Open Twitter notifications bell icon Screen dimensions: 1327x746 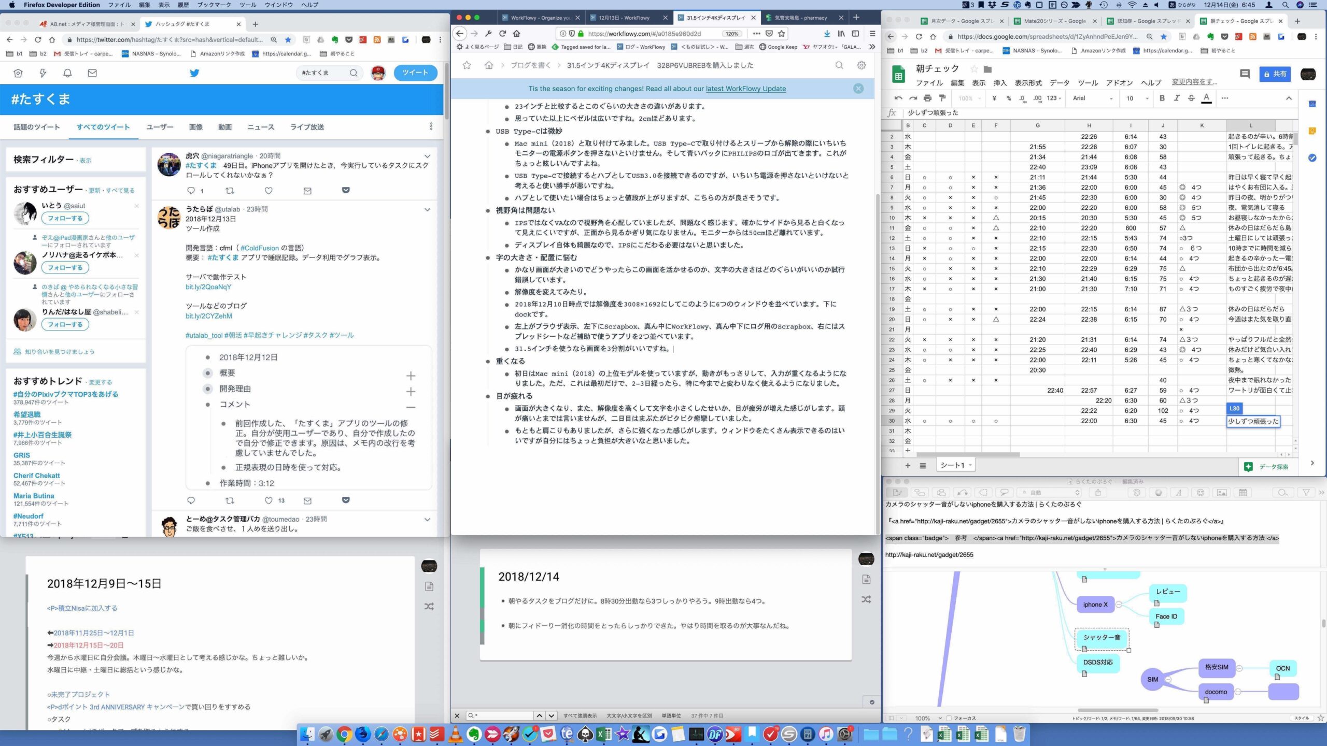pyautogui.click(x=67, y=73)
